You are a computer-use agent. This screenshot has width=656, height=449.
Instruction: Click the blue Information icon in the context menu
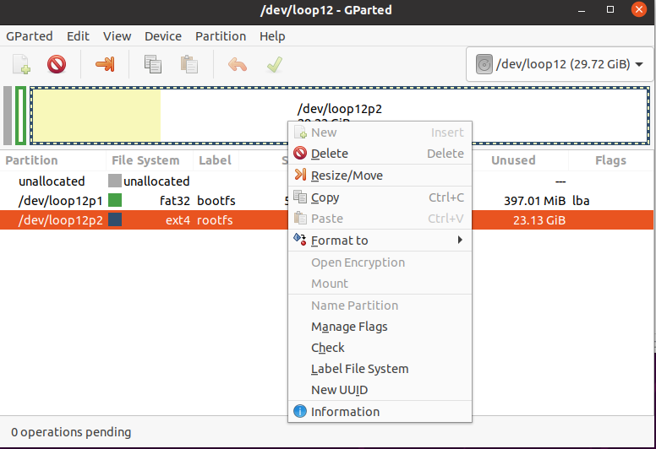(x=300, y=411)
